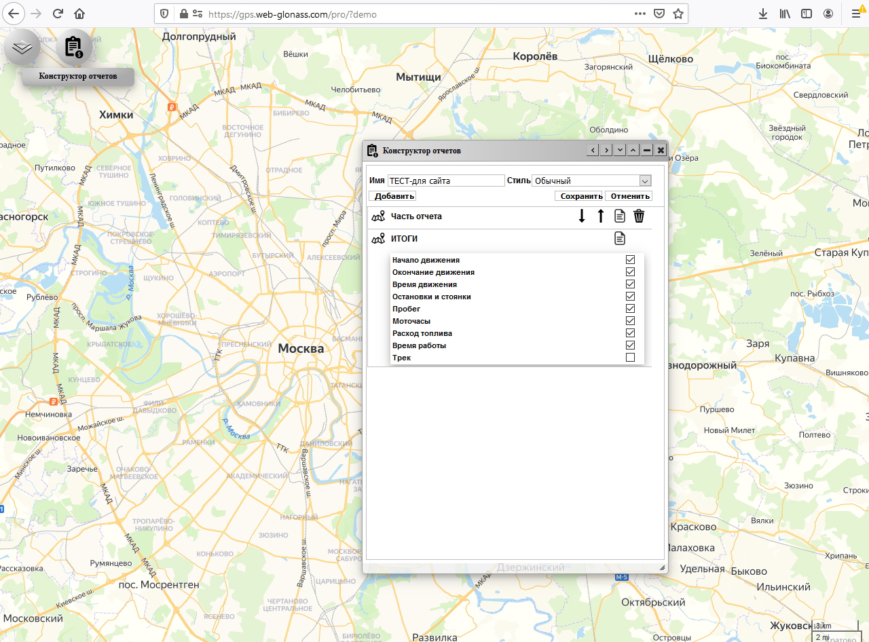Click the browser URL address bar
The image size is (869, 642).
tap(420, 14)
